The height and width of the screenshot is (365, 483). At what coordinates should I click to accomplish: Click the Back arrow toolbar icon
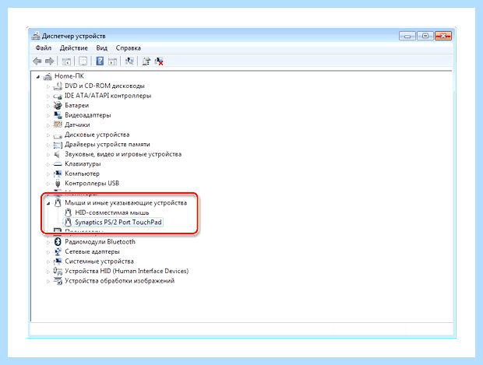37,61
